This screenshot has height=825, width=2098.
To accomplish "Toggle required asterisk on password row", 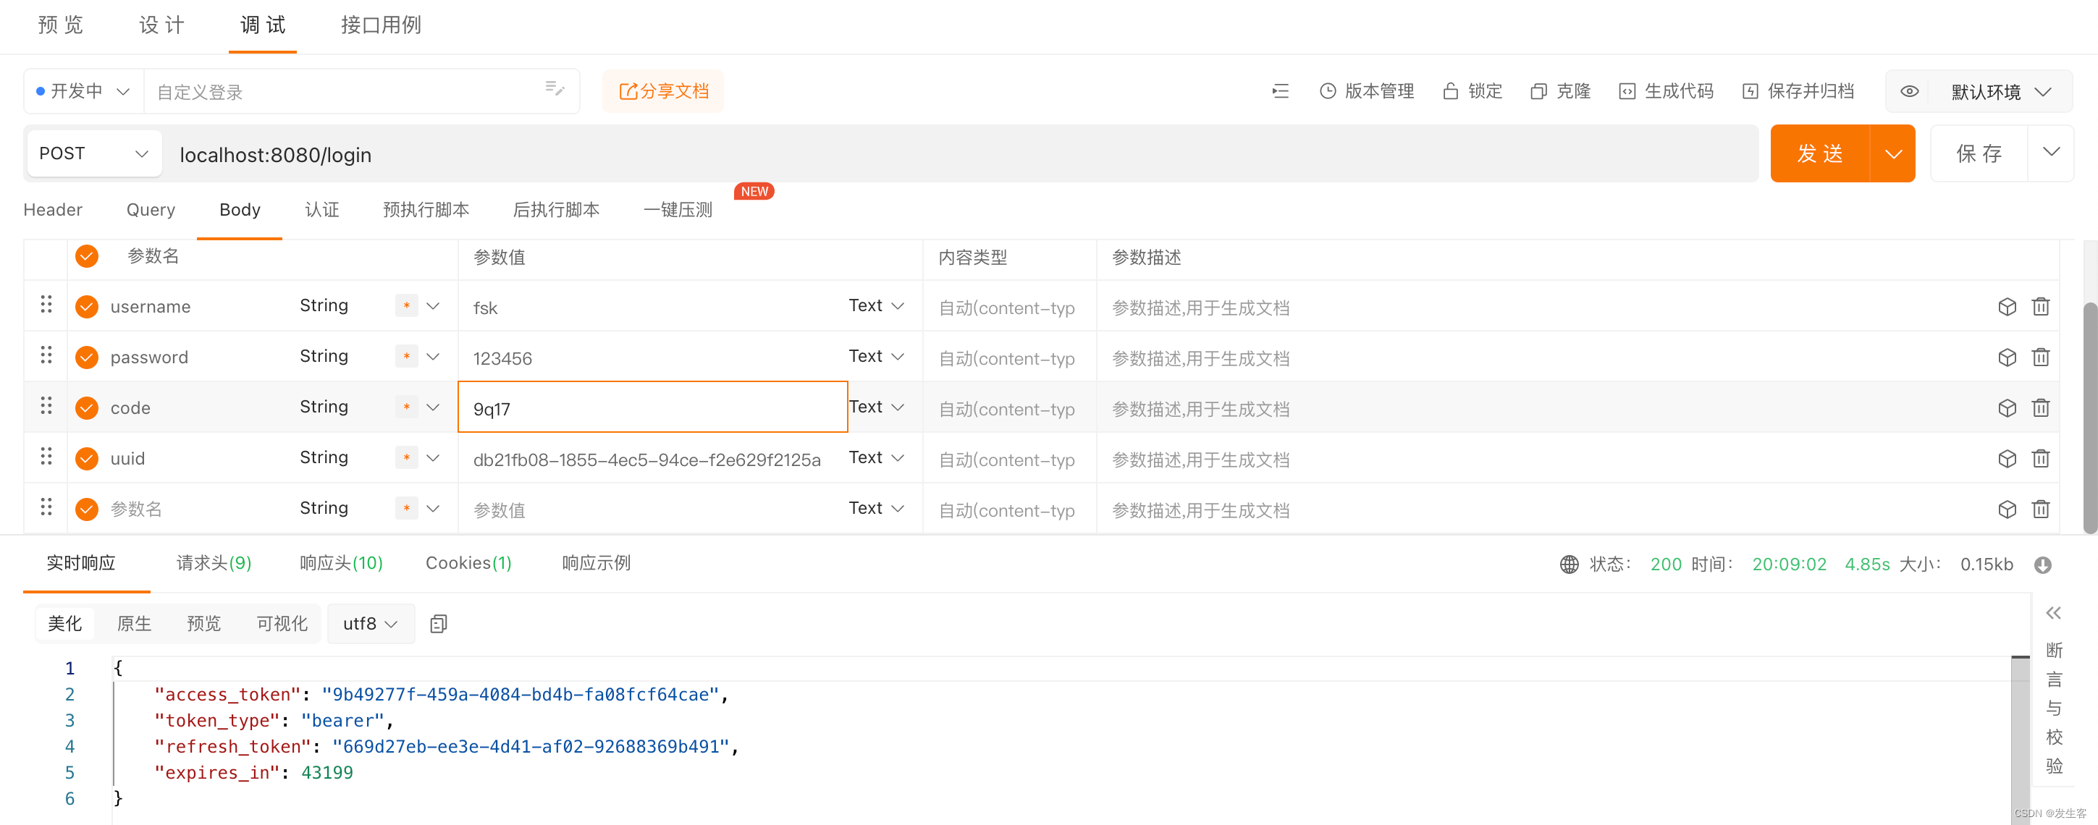I will click(406, 356).
